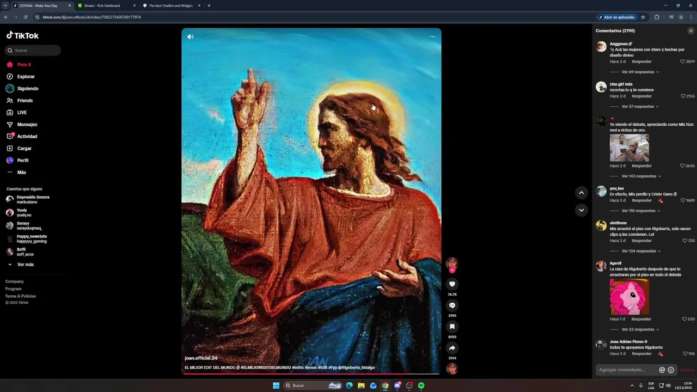Open comments with speech bubble icon
The image size is (697, 392).
pos(452,305)
